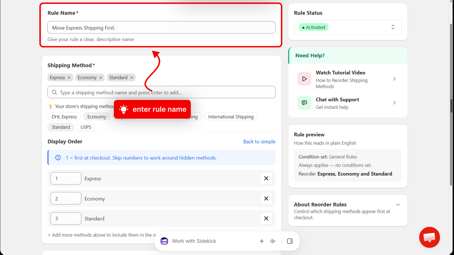Viewport: 454px width, 255px height.
Task: Edit the order number for Economy
Action: [66, 199]
